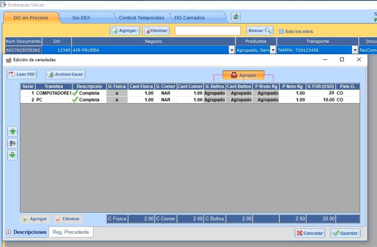Select the Reg. Precedente tab
The height and width of the screenshot is (247, 377).
[x=71, y=232]
